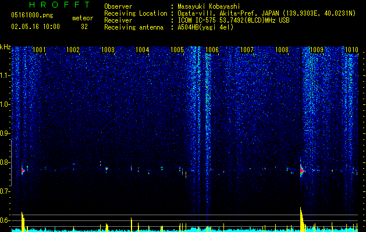This screenshot has width=366, height=232.
Task: Click the HROFFT title text
Action: click(x=59, y=5)
